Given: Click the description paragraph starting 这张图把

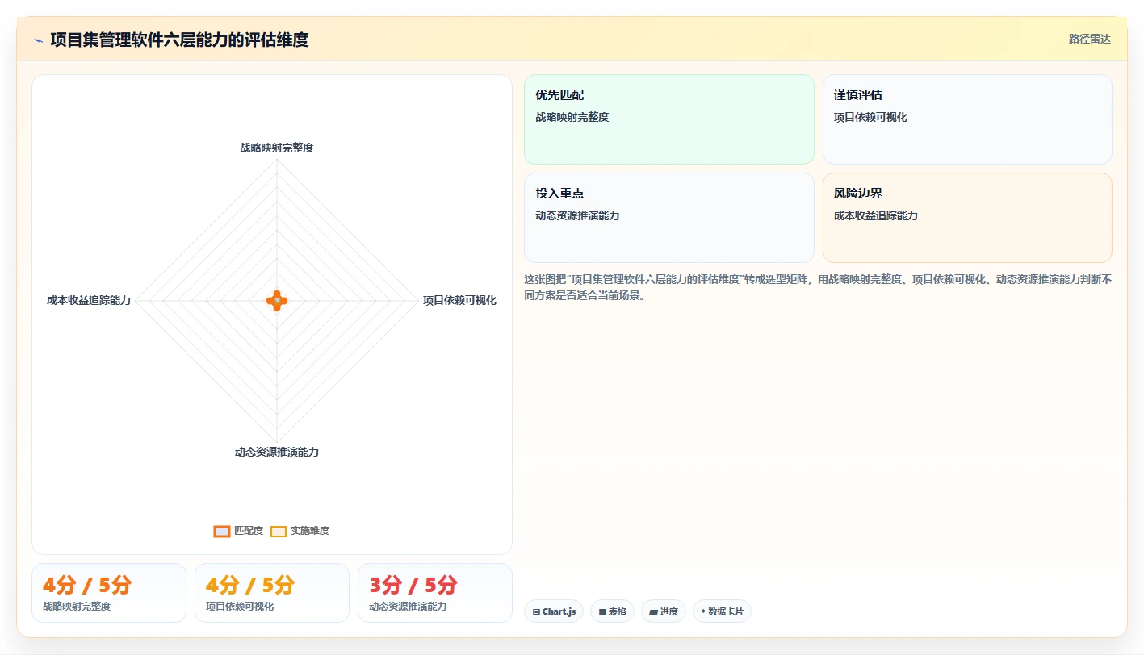Looking at the screenshot, I should tap(818, 287).
